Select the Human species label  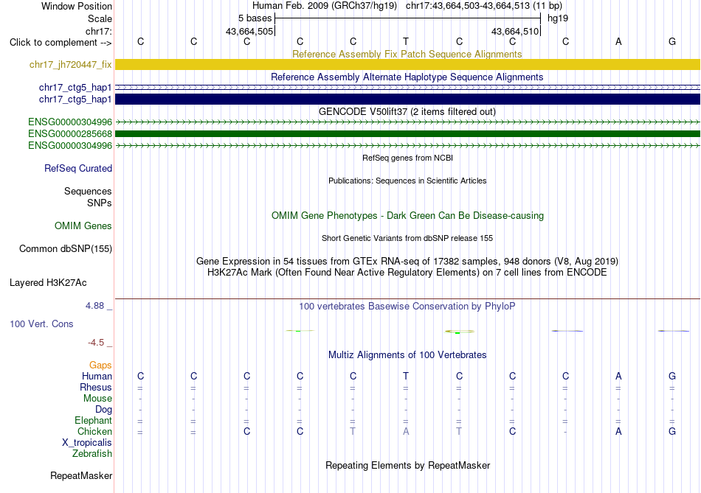pyautogui.click(x=97, y=376)
